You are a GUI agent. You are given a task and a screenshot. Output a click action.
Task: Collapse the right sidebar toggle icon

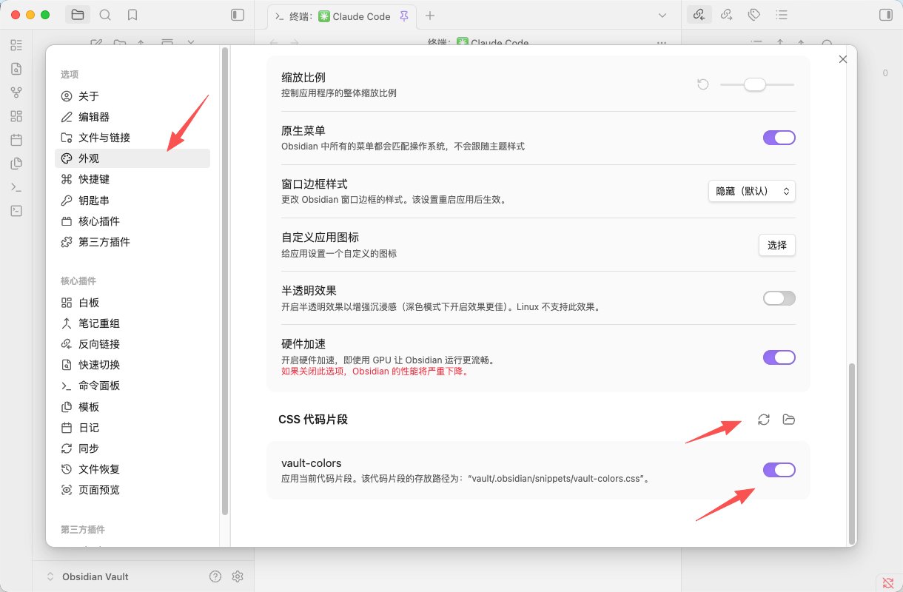click(885, 15)
